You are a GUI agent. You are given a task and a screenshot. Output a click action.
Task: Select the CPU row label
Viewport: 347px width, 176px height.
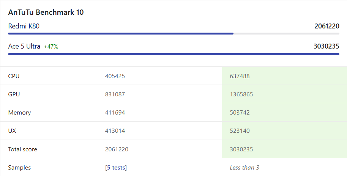pos(14,76)
